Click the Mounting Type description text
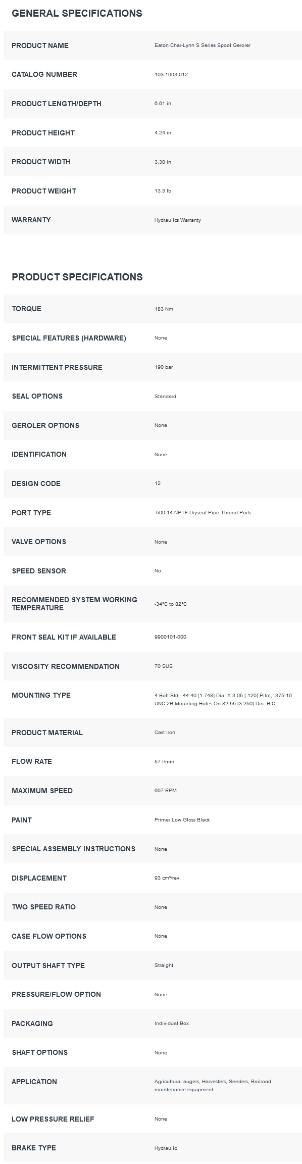Viewport: 302px width, 1164px height. tap(223, 700)
